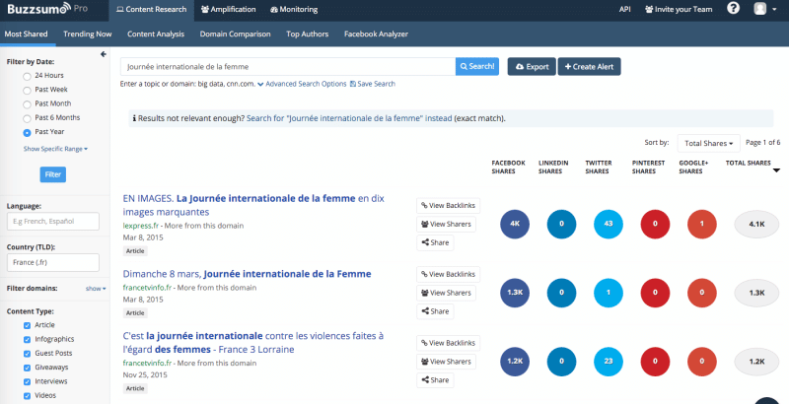Click Facebook shares circle 1.3K
The image size is (789, 404).
pos(515,293)
